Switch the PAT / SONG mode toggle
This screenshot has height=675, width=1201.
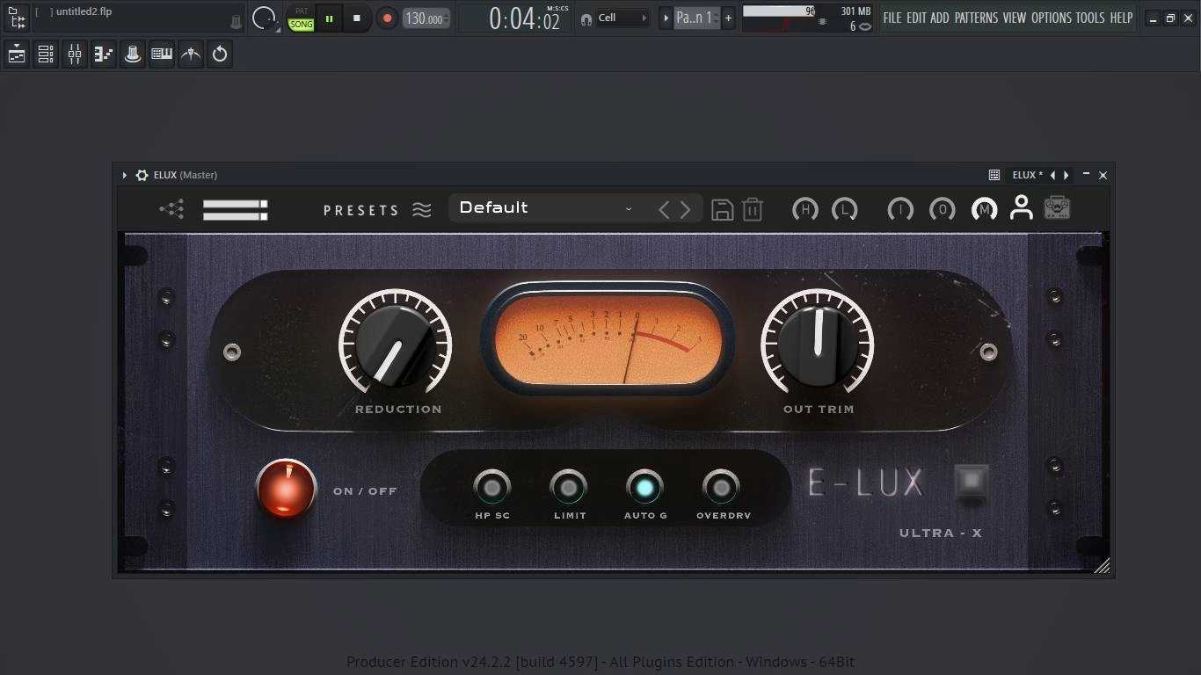point(302,18)
